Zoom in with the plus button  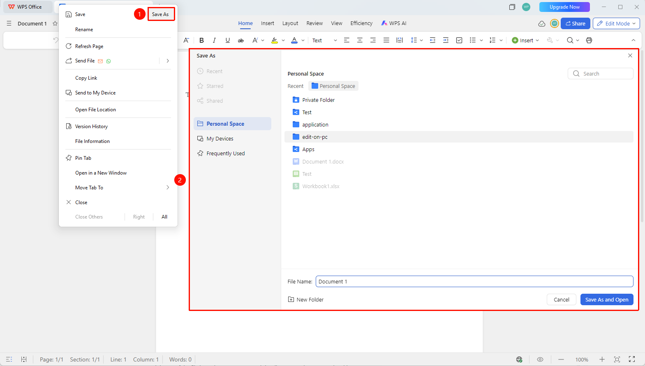(x=602, y=359)
